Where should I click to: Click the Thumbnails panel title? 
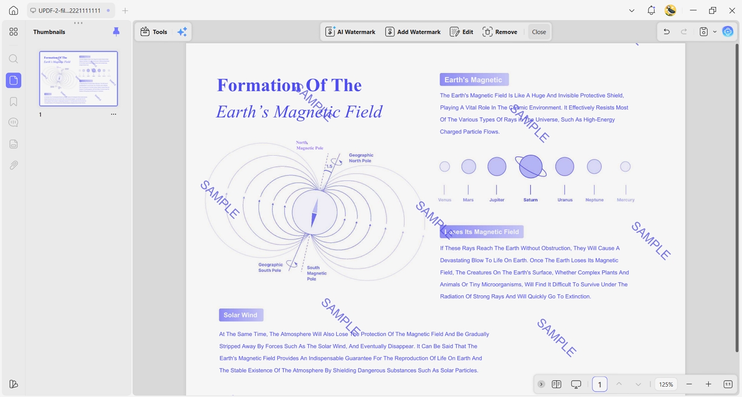[49, 32]
